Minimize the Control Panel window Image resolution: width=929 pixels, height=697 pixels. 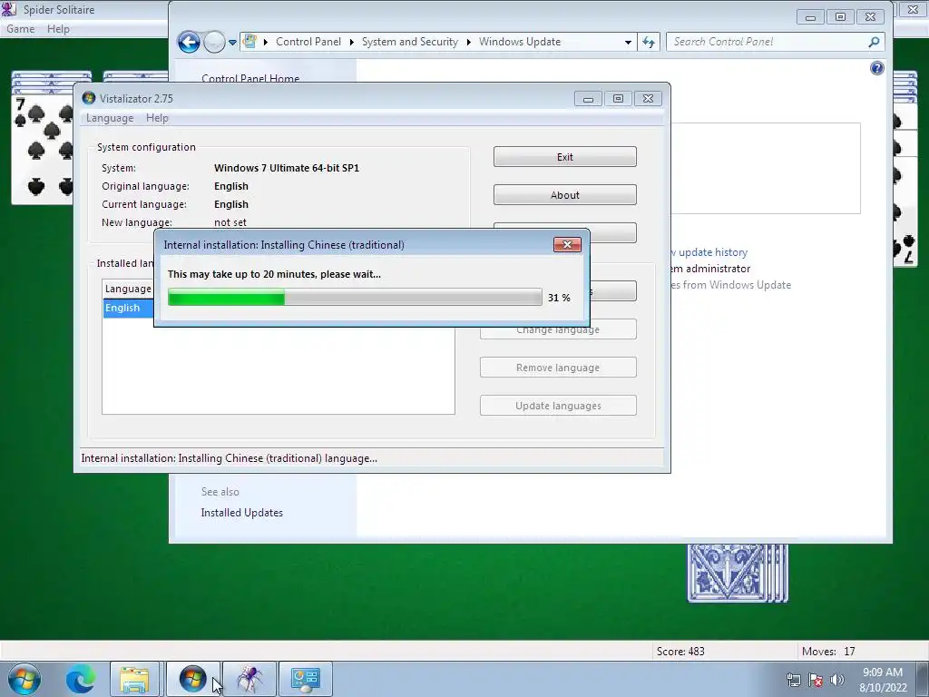810,17
